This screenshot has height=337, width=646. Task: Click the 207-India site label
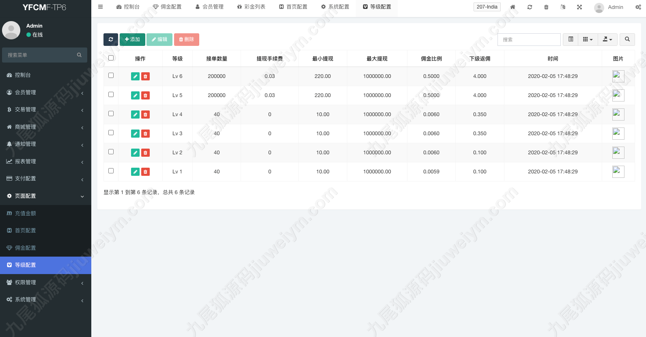487,7
